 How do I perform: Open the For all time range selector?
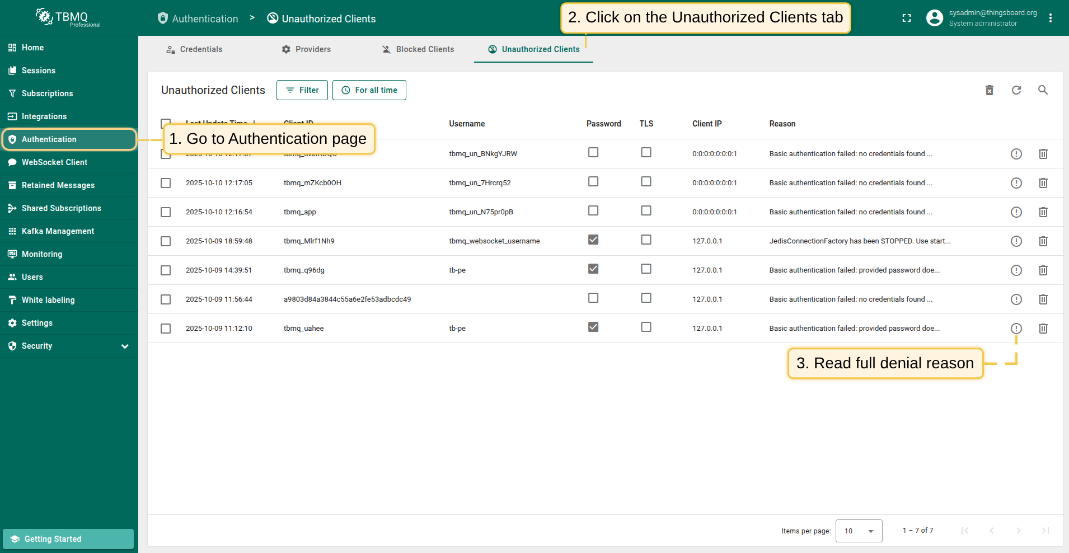(369, 90)
